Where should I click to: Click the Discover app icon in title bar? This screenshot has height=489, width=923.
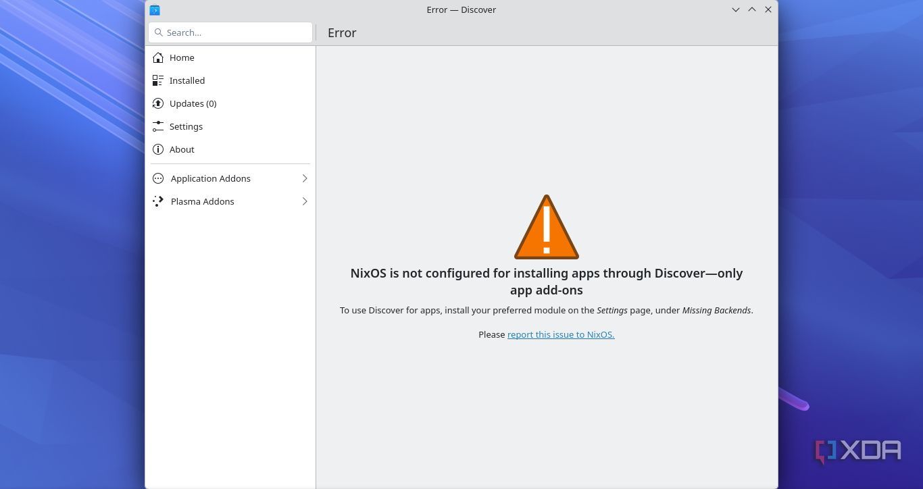(155, 10)
